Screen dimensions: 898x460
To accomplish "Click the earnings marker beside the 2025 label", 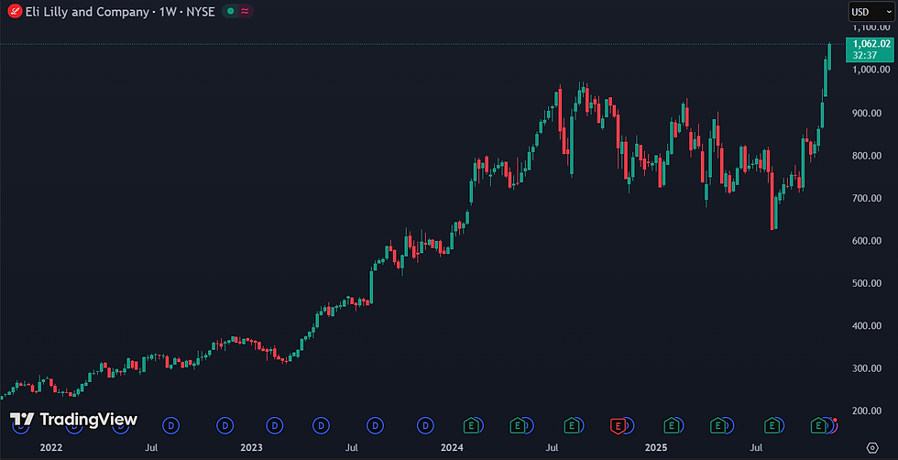I will (671, 425).
